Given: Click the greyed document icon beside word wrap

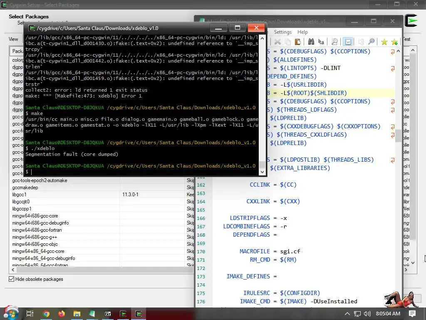Looking at the screenshot, I should click(x=361, y=42).
